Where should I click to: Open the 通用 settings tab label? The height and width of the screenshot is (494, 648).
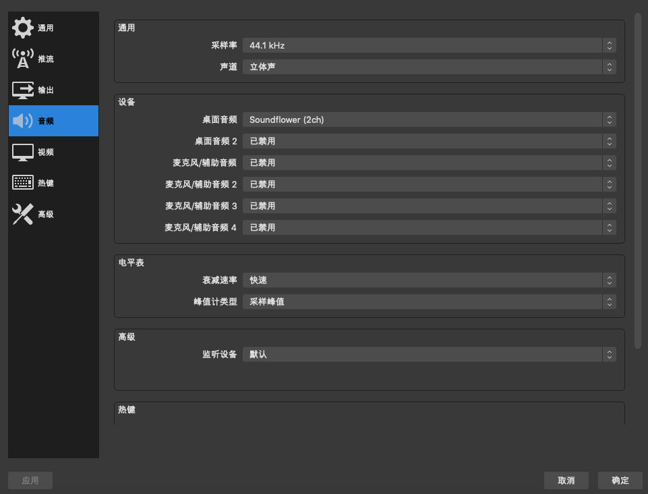(45, 28)
